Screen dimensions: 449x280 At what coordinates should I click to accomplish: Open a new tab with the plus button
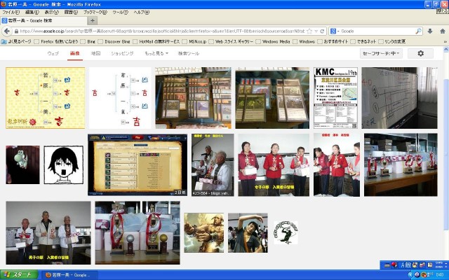click(92, 20)
